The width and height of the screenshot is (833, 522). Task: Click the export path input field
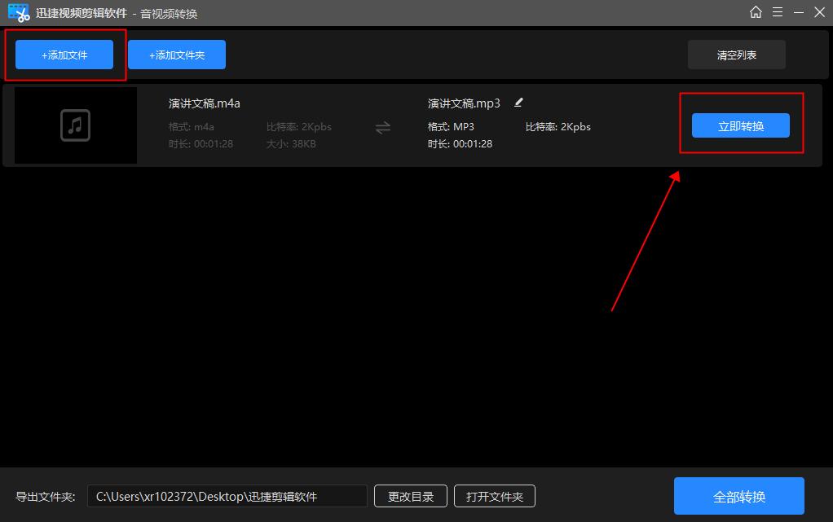coord(228,495)
